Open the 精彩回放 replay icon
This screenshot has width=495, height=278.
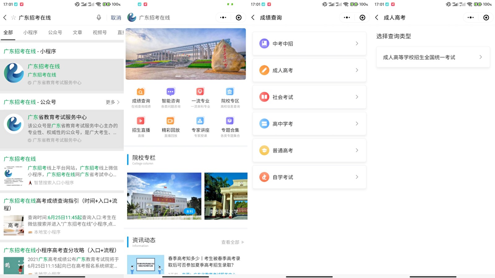170,121
